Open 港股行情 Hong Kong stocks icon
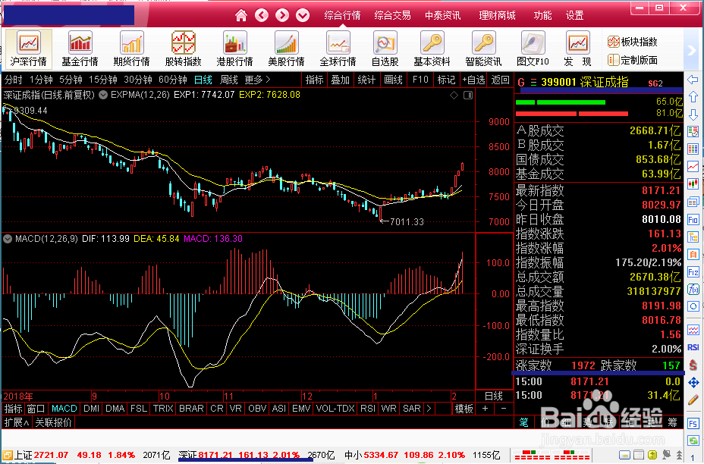Image resolution: width=704 pixels, height=464 pixels. tap(235, 49)
